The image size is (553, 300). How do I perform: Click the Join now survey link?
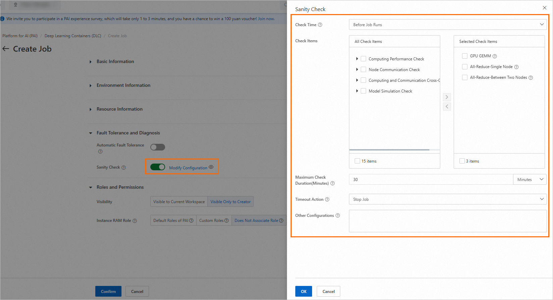pos(266,19)
